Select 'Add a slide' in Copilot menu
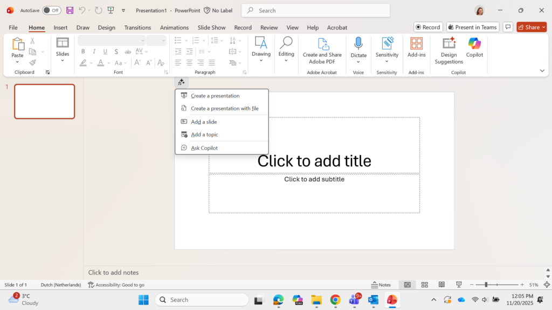The width and height of the screenshot is (552, 310). point(204,122)
